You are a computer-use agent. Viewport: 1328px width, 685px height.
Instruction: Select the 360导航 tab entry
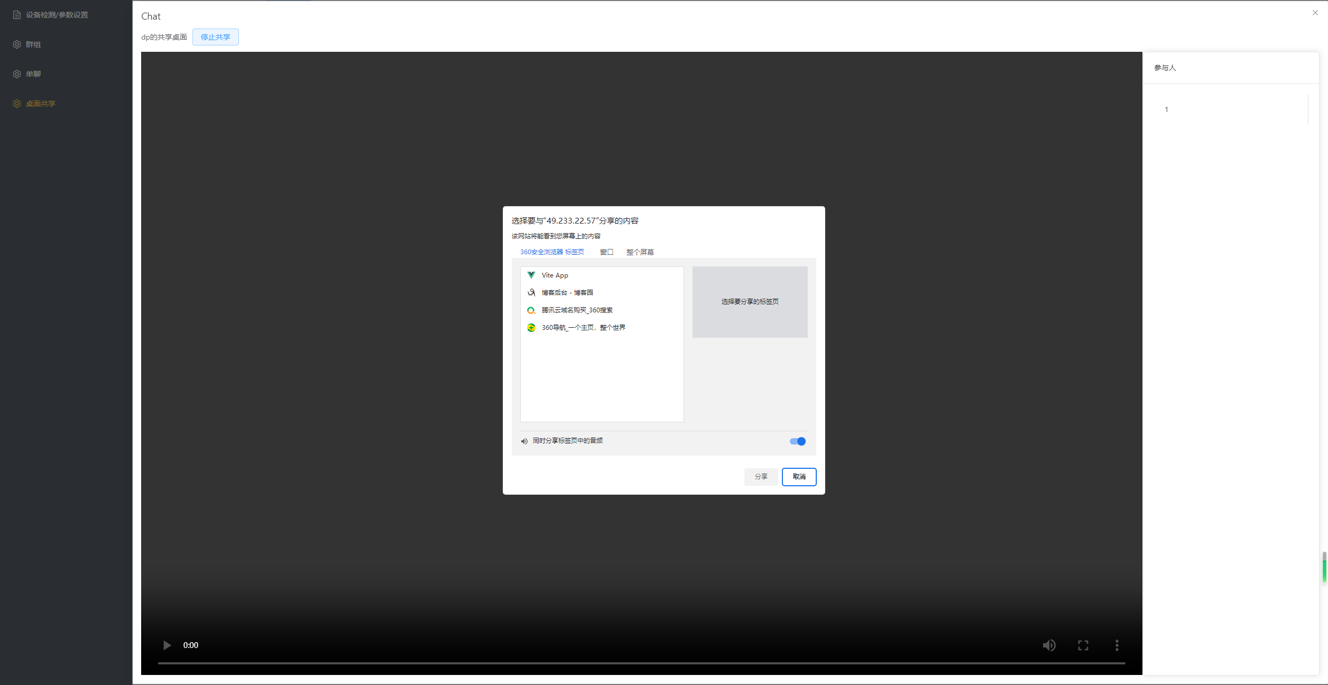(583, 328)
